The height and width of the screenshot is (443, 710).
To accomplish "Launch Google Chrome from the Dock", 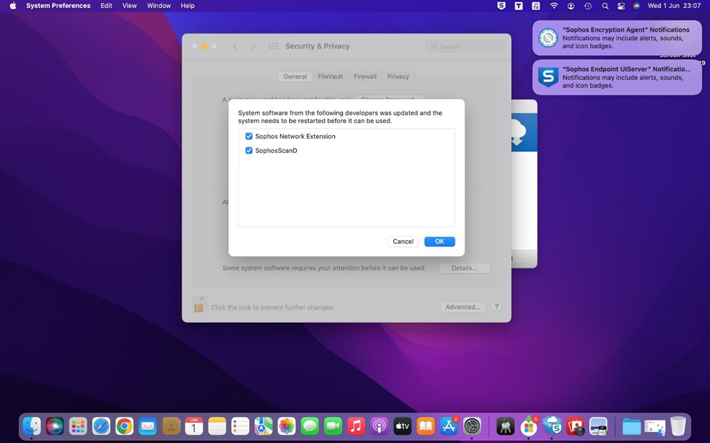I will [124, 426].
